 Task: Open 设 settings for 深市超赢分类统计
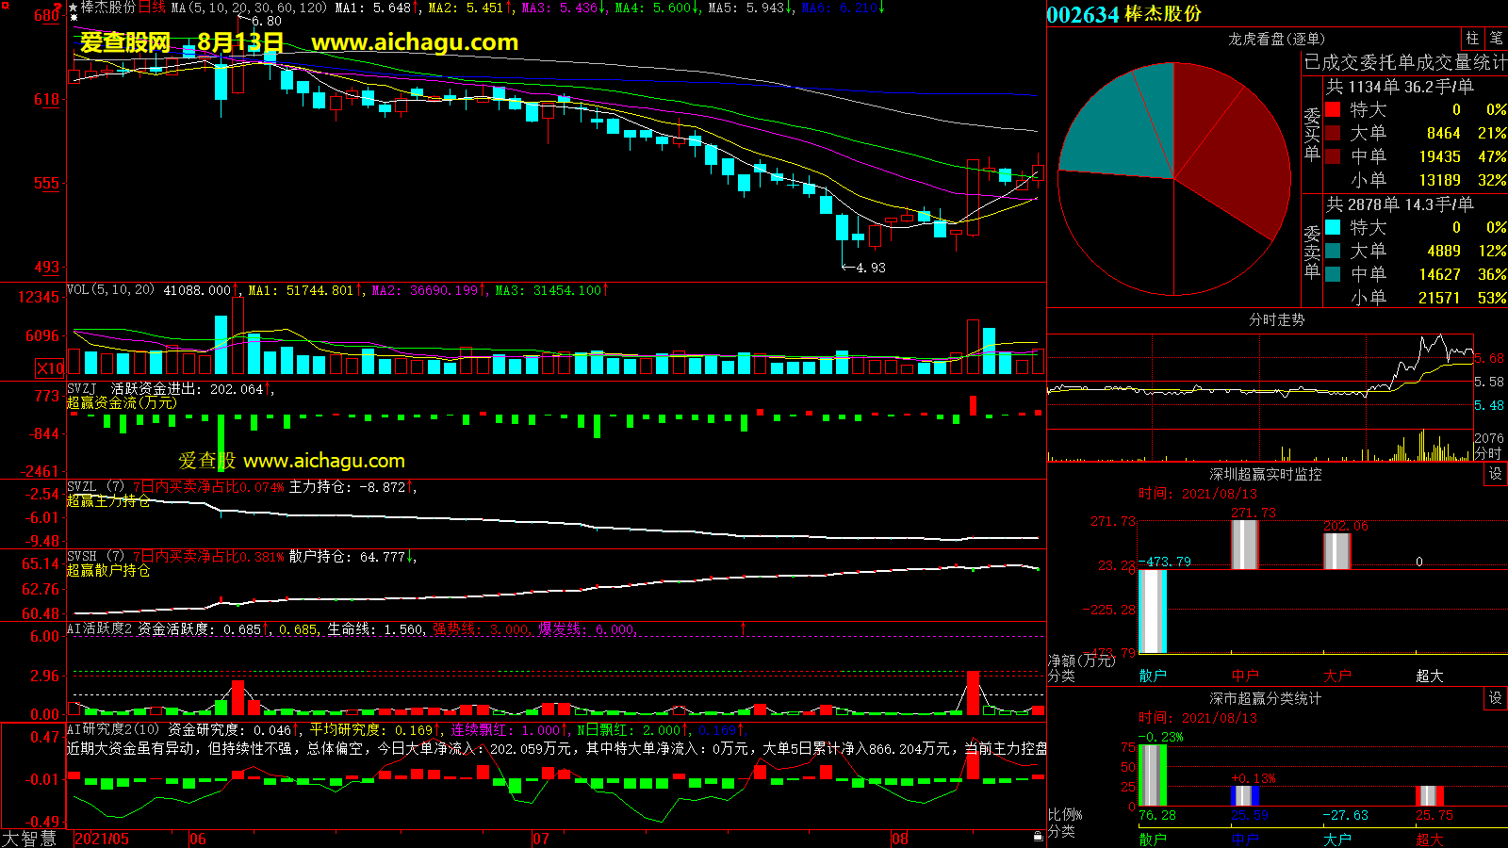pos(1495,698)
